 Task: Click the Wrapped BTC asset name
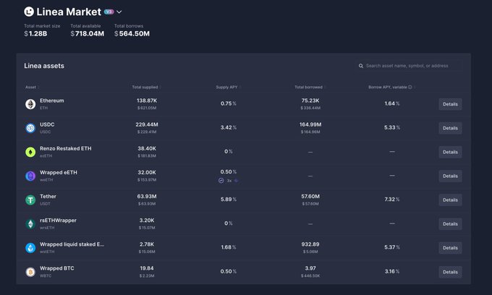(x=56, y=268)
